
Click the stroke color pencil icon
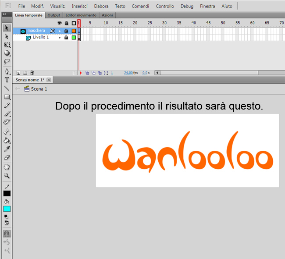pos(7,186)
